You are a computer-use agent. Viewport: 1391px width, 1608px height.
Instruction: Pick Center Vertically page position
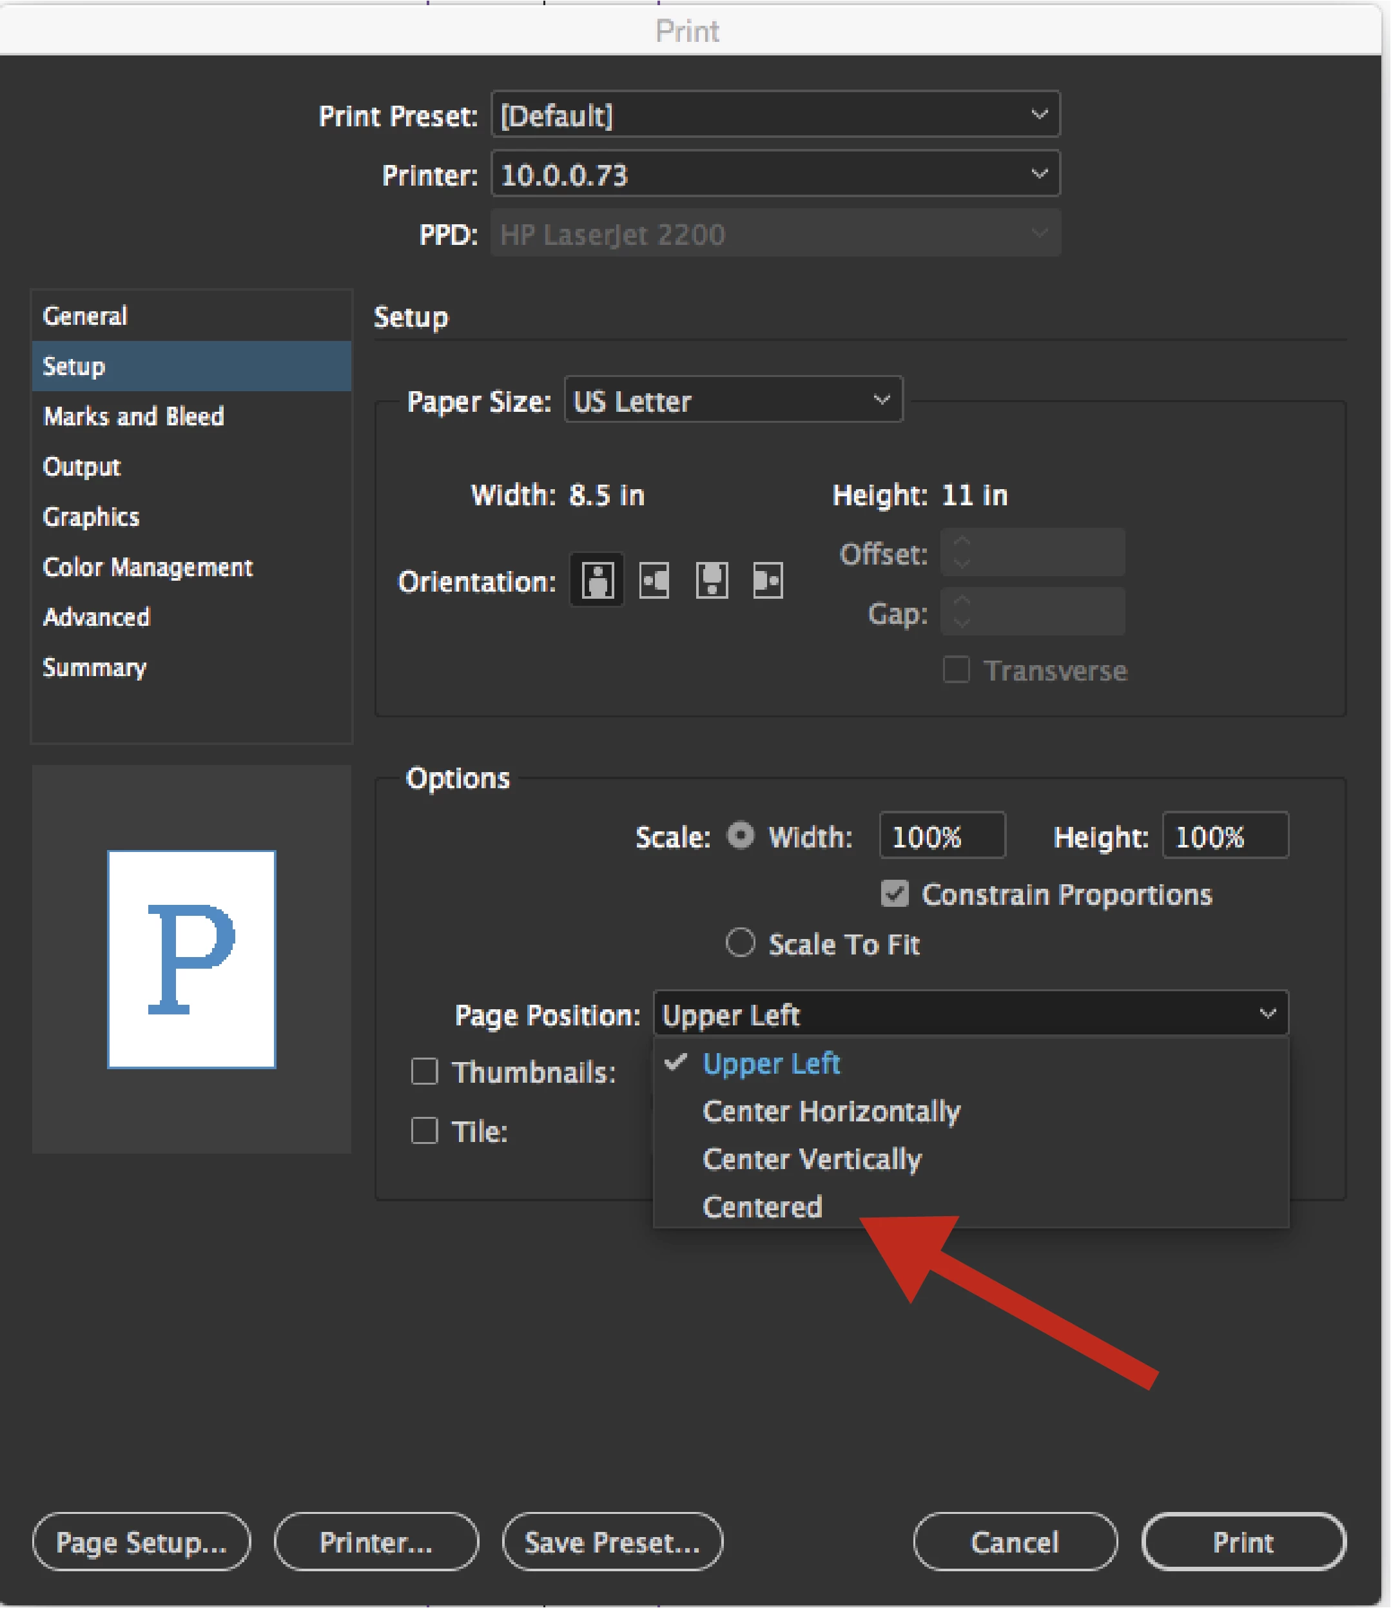[811, 1159]
